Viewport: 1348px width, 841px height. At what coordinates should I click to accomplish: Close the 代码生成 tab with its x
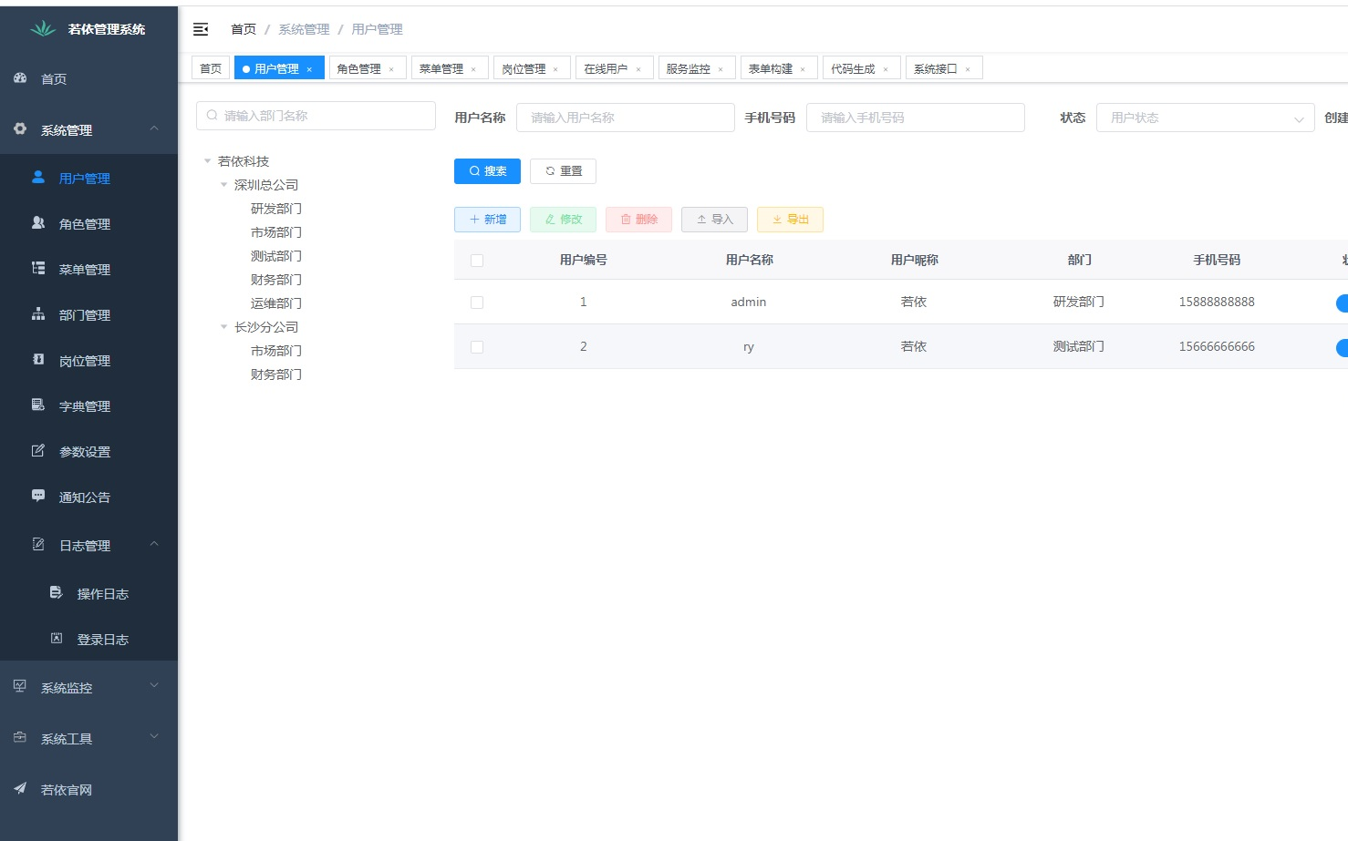(x=886, y=69)
